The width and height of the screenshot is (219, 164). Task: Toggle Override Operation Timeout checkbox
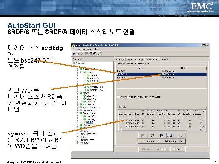[118, 97]
